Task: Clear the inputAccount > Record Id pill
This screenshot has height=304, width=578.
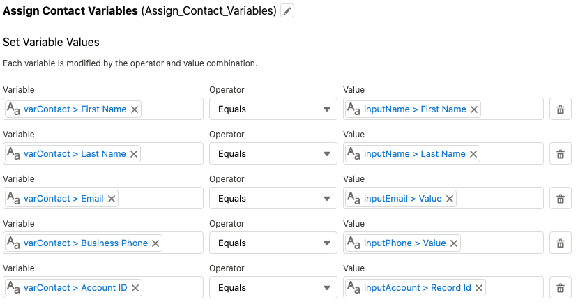Action: click(479, 288)
